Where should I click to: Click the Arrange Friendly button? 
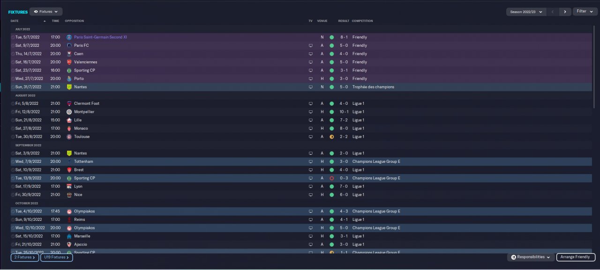576,257
